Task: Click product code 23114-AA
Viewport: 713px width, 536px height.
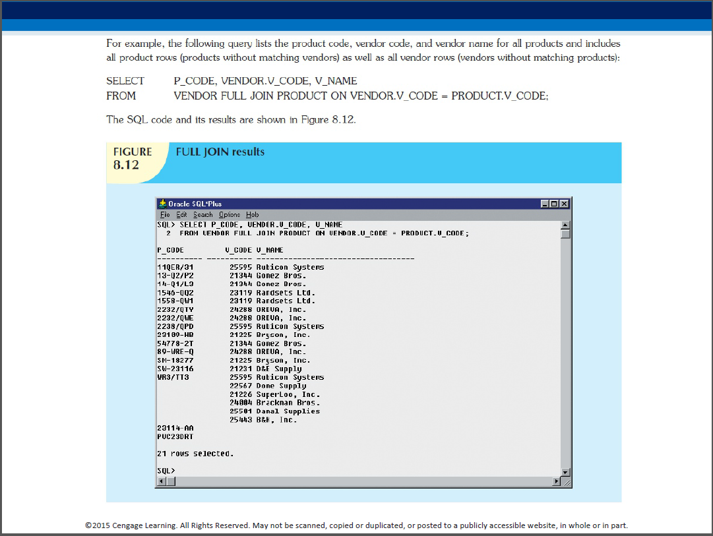Action: pyautogui.click(x=175, y=429)
